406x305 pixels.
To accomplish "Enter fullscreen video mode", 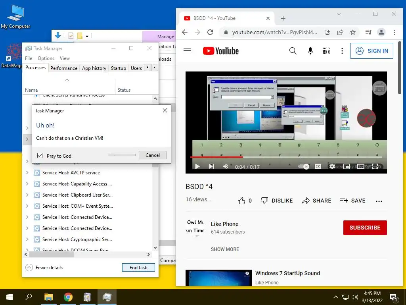I will pyautogui.click(x=375, y=166).
